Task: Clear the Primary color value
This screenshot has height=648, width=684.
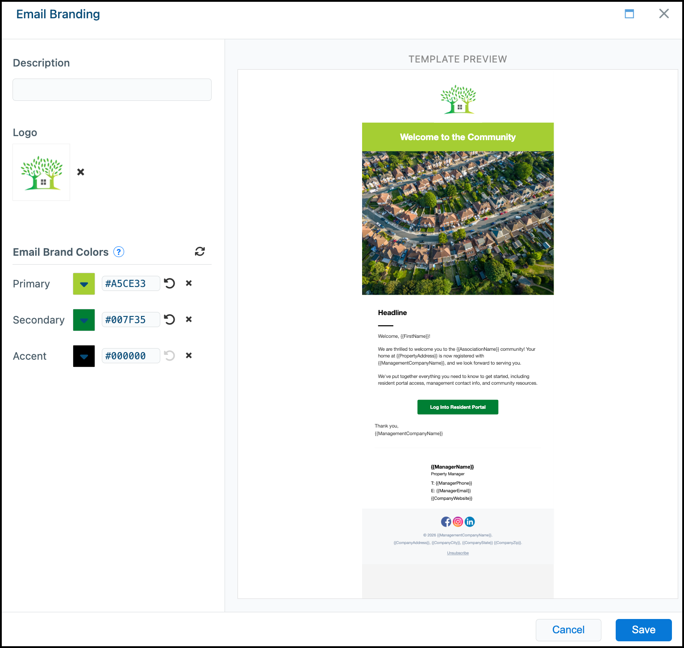Action: coord(189,283)
